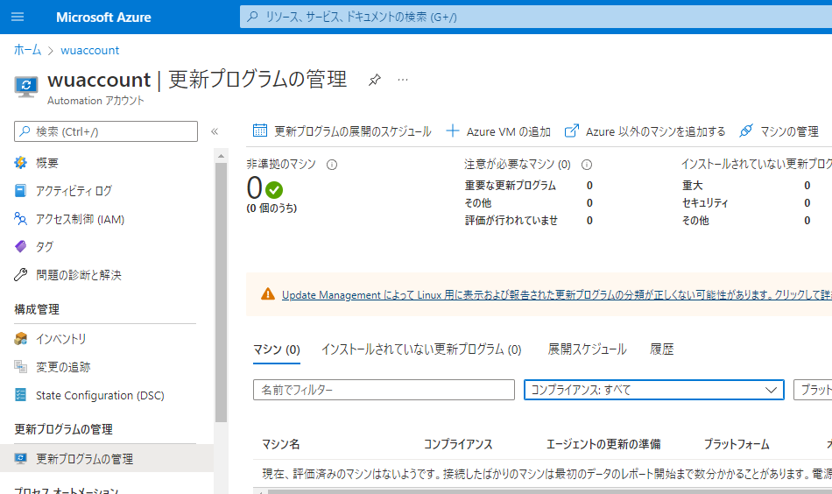Open コンプライアンス: すべて dropdown
Viewport: 832px width, 494px height.
click(x=653, y=390)
